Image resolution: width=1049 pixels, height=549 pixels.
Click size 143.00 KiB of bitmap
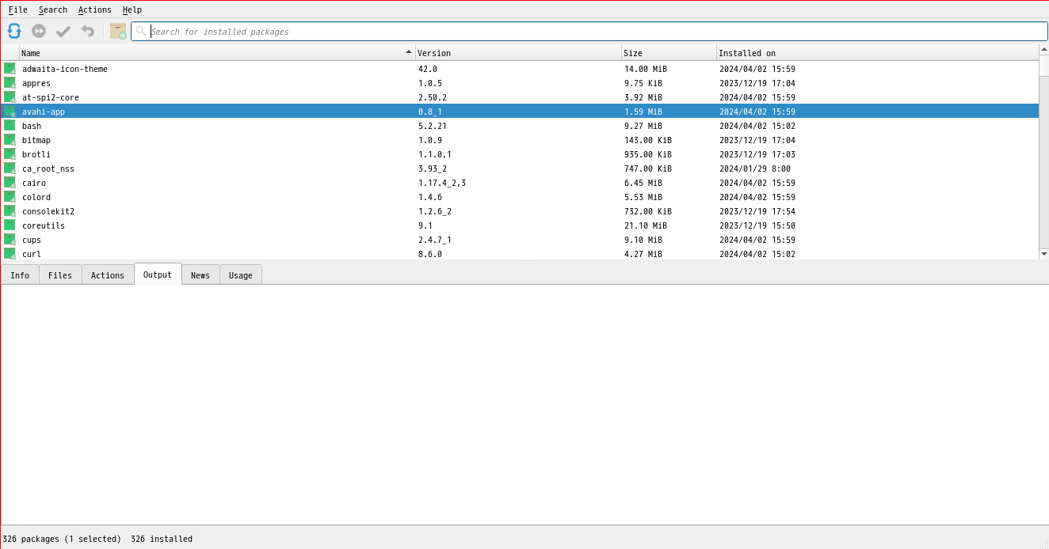coord(648,140)
